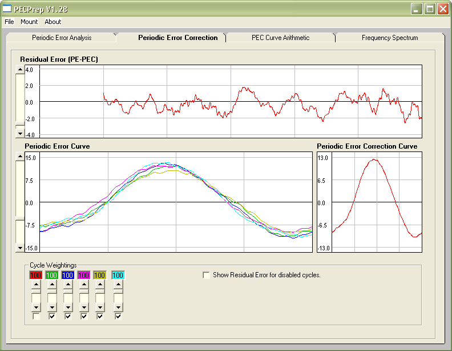Disable the green cycle checkbox
The image size is (452, 351).
(52, 316)
